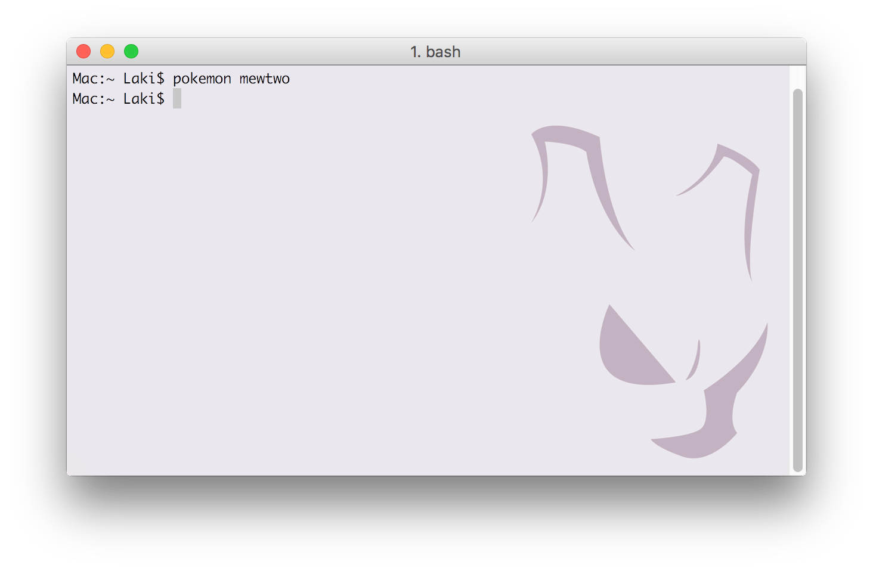Screen dimensions: 873x571
Task: Click the vertical scrollbar thumb
Action: click(x=797, y=280)
